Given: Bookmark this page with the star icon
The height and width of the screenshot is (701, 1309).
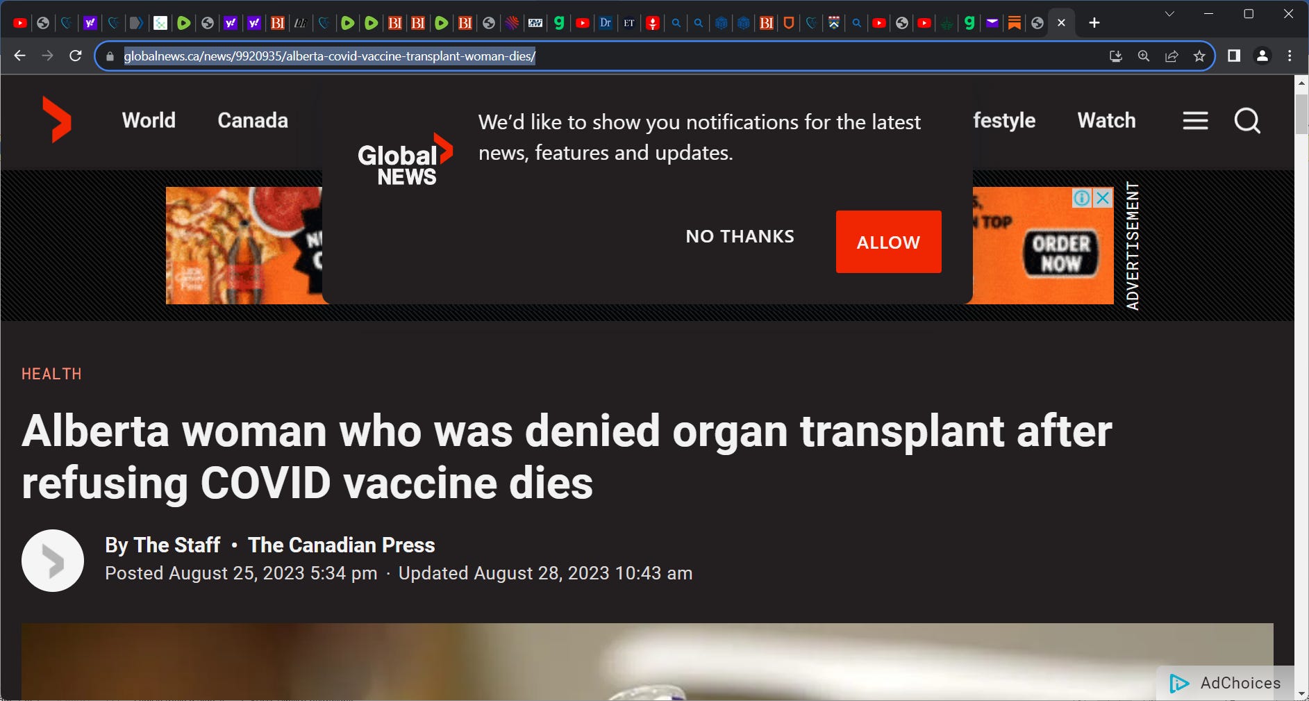Looking at the screenshot, I should coord(1199,56).
